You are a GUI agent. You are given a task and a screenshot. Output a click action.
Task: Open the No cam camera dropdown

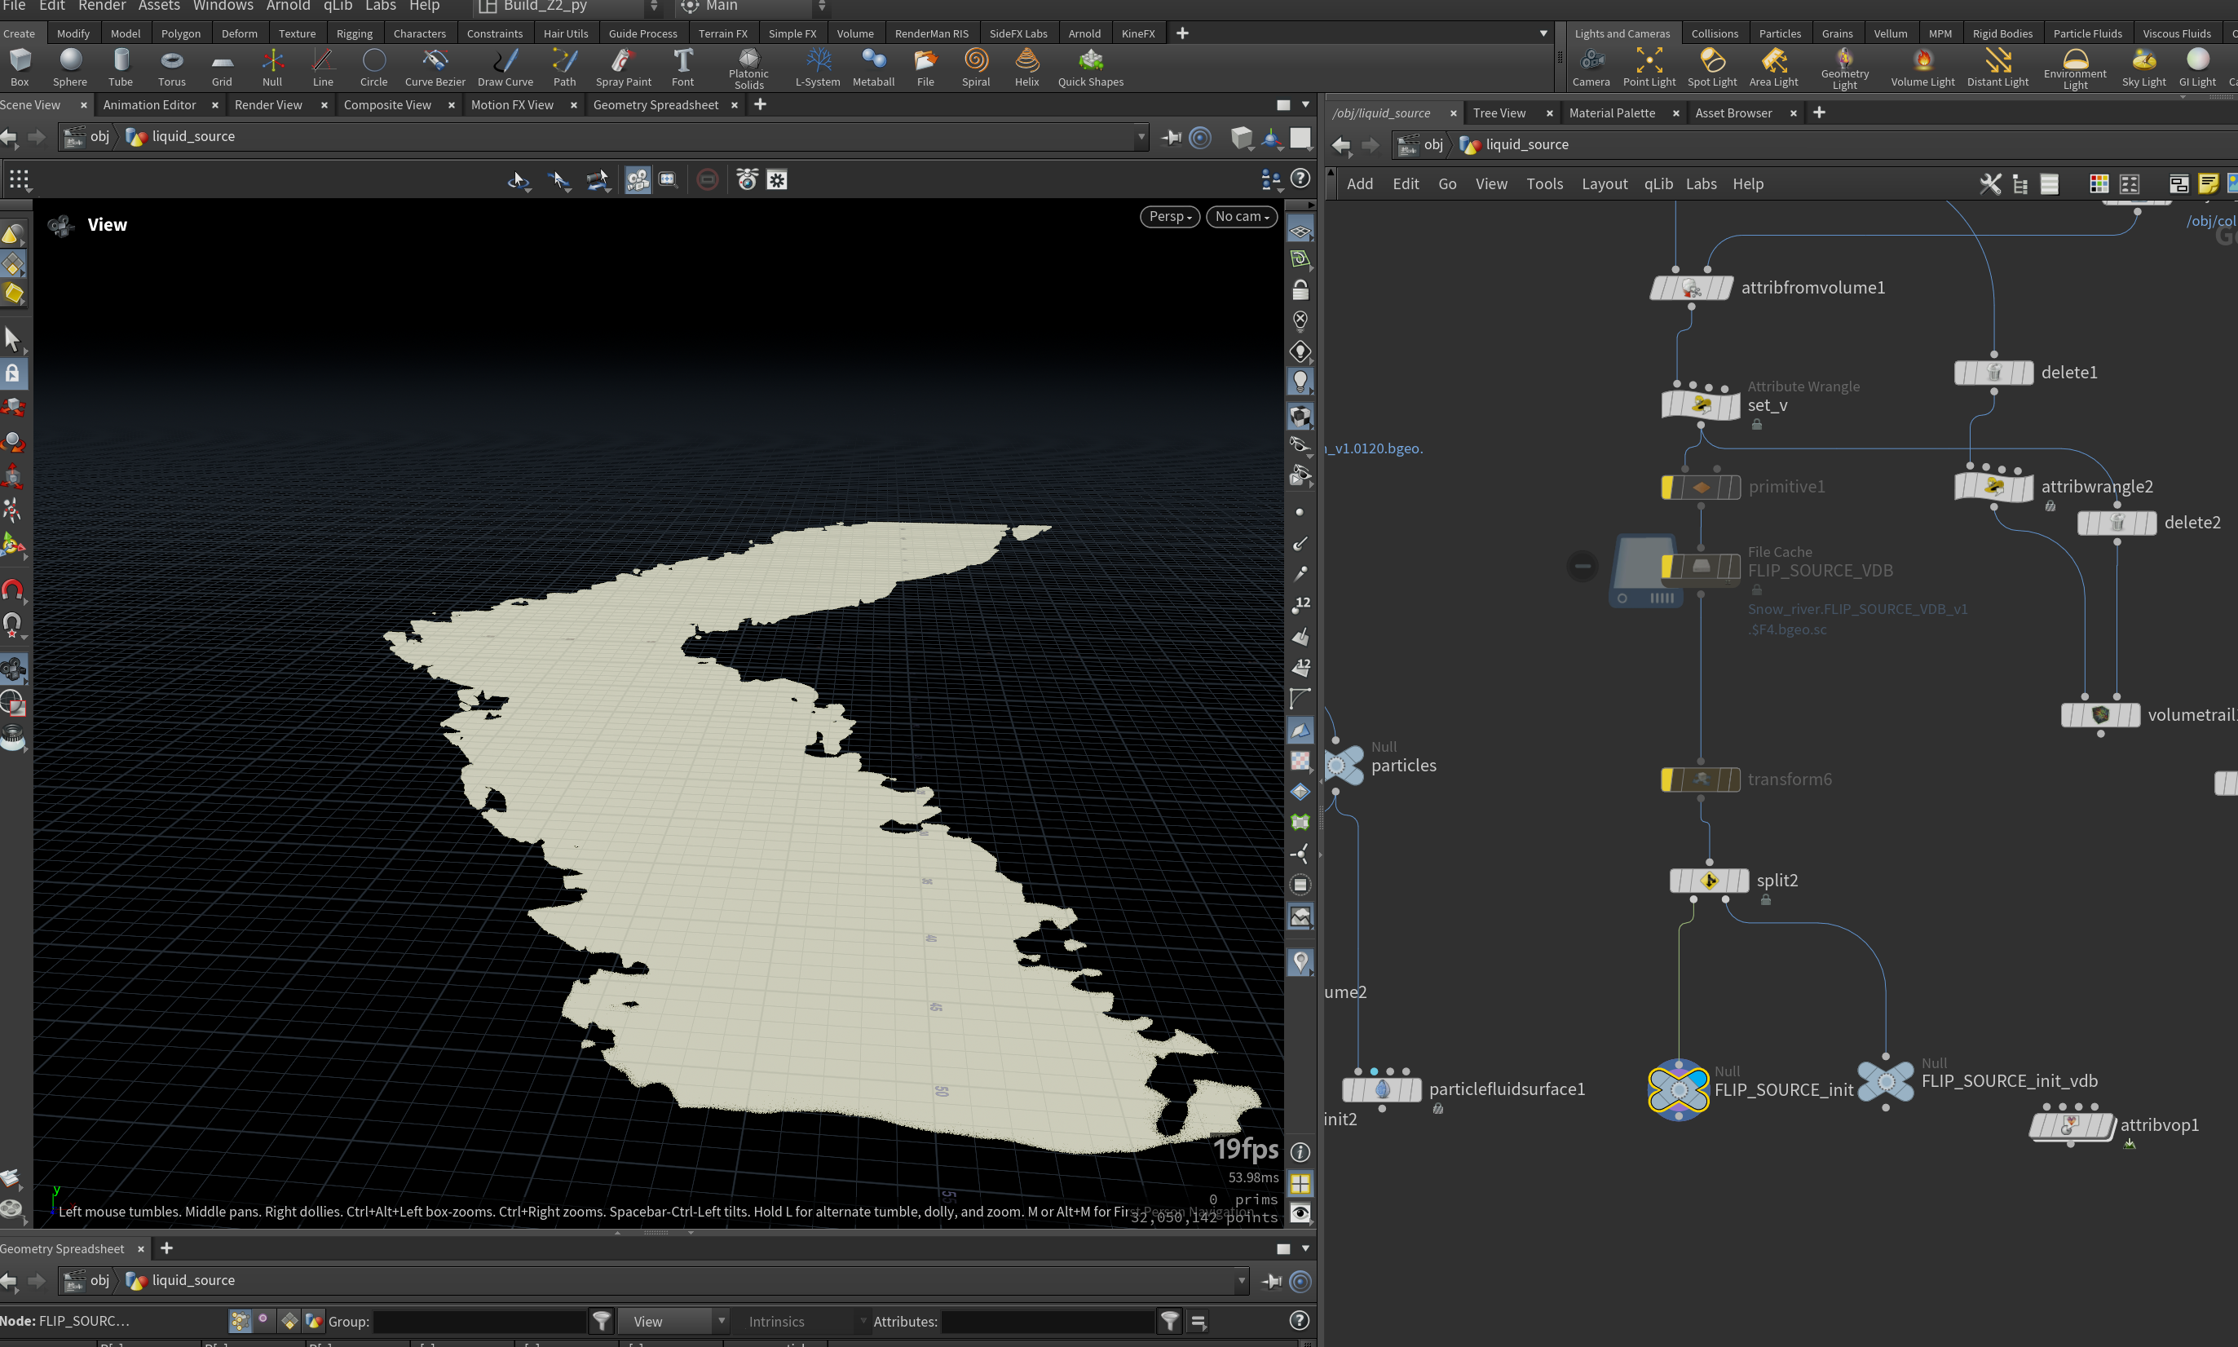[1242, 216]
